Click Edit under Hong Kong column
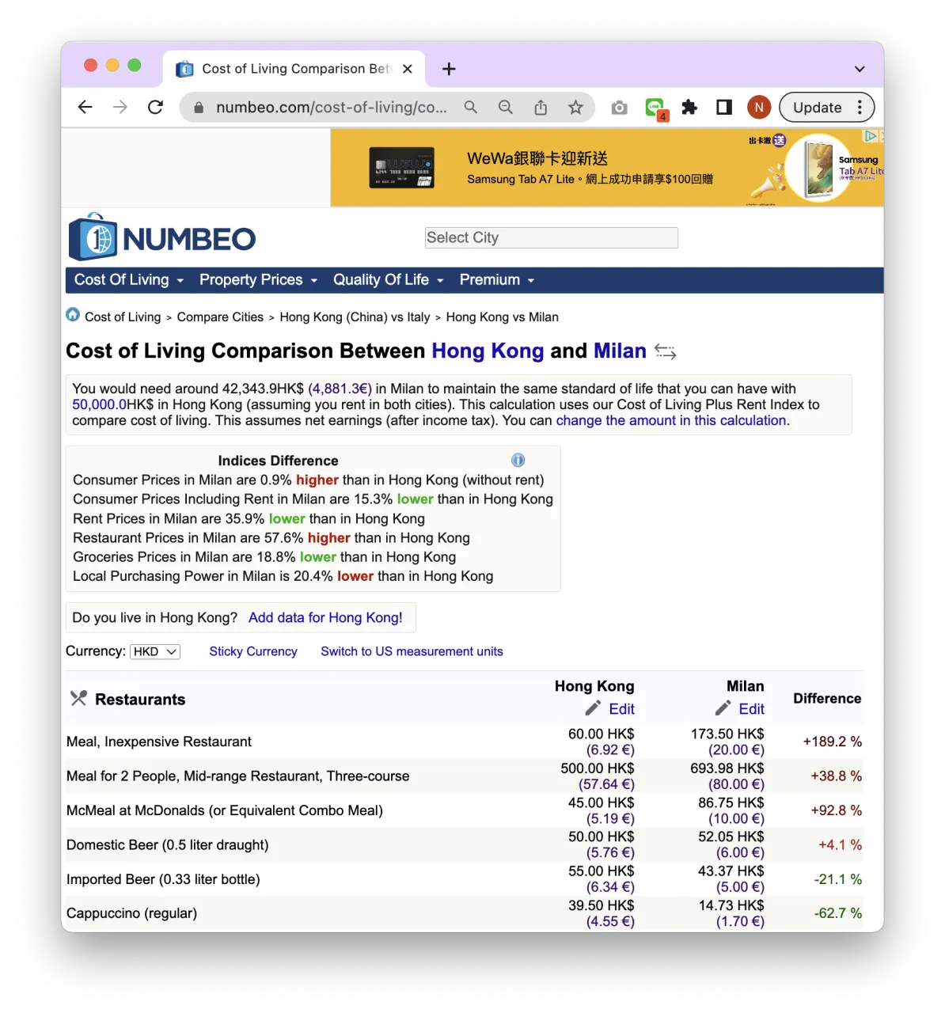This screenshot has height=1013, width=945. [x=621, y=709]
